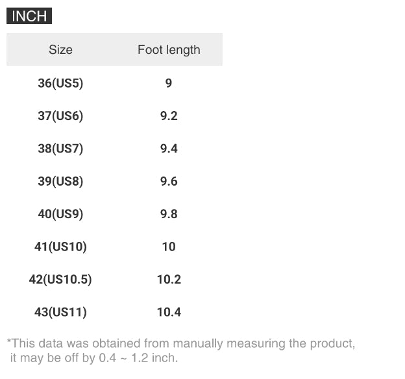This screenshot has width=405, height=379.
Task: Click the manual measuring disclaimer note
Action: [180, 350]
